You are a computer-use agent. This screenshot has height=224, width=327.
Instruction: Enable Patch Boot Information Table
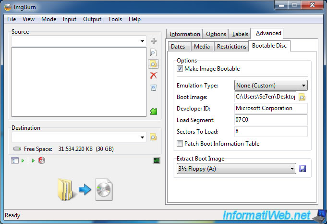180,144
